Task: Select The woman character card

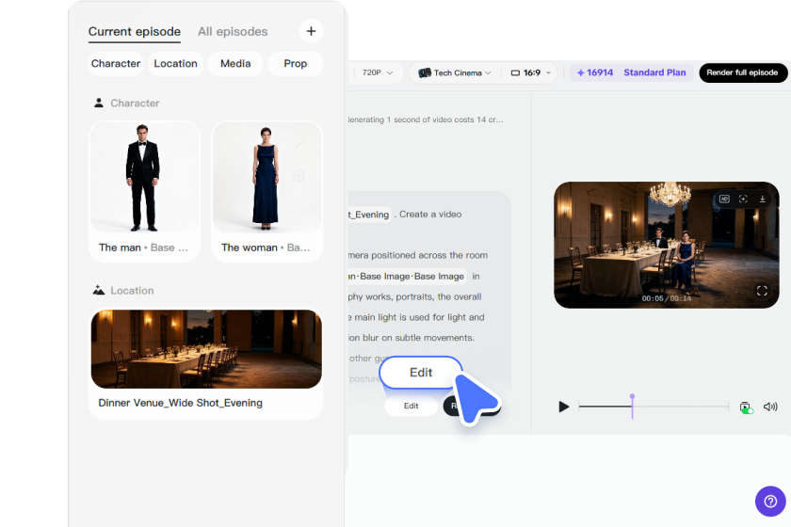Action: (266, 191)
